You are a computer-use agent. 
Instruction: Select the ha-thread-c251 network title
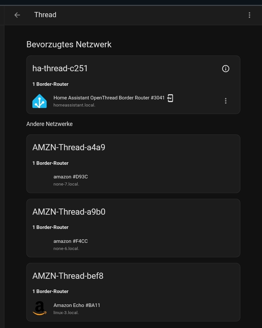(60, 68)
